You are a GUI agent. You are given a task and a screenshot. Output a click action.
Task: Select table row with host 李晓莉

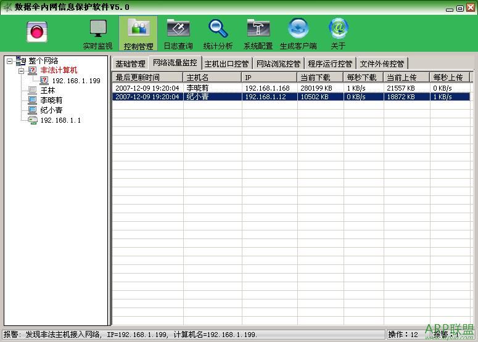[291, 88]
